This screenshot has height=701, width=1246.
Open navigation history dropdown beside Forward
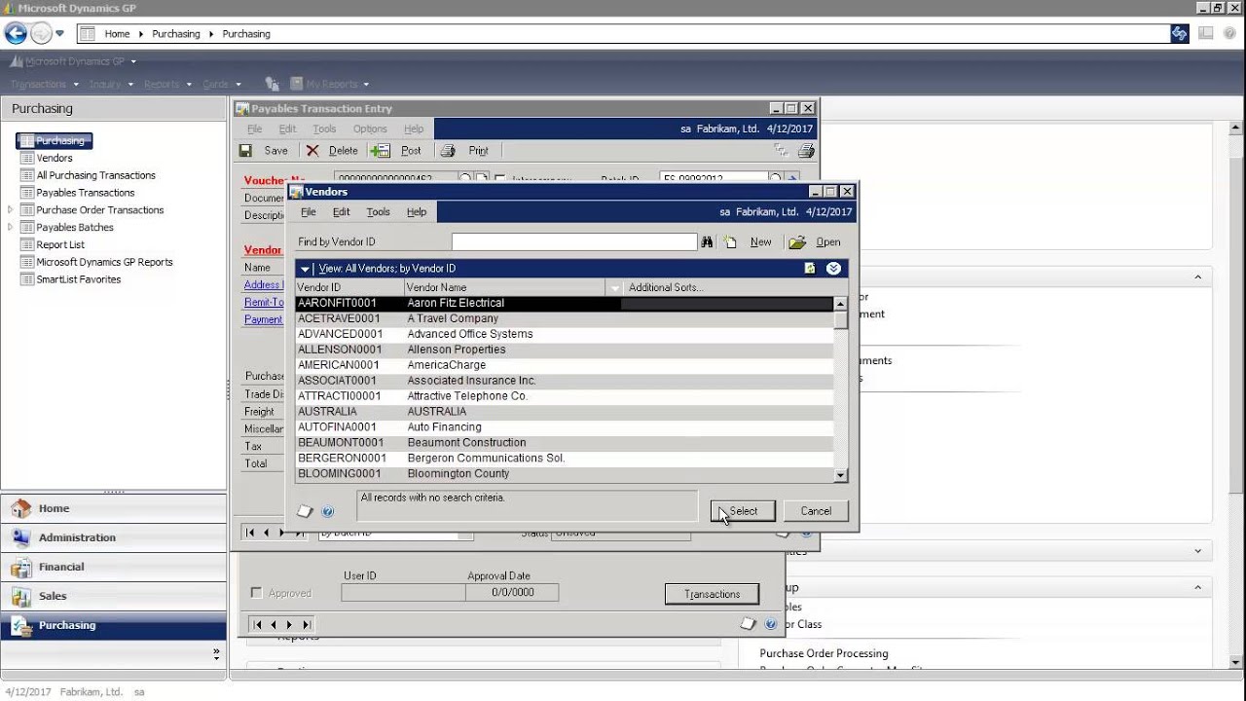[59, 33]
